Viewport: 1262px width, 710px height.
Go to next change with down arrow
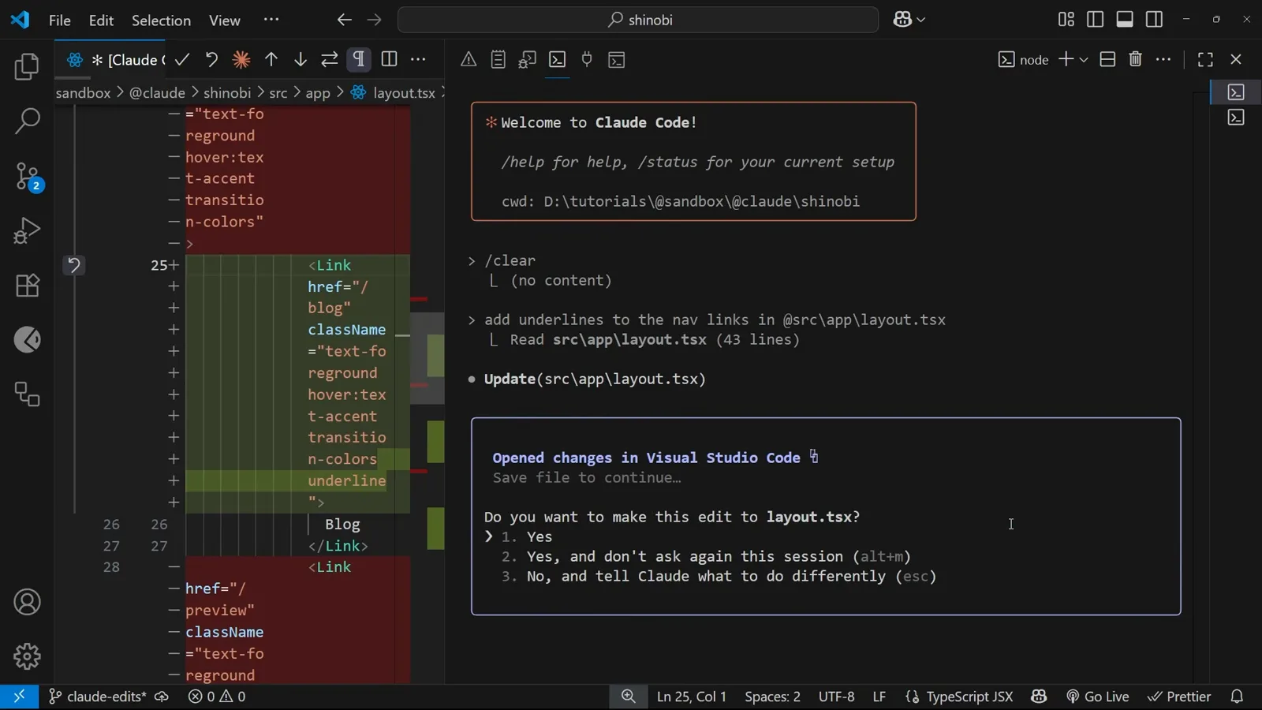(x=300, y=59)
